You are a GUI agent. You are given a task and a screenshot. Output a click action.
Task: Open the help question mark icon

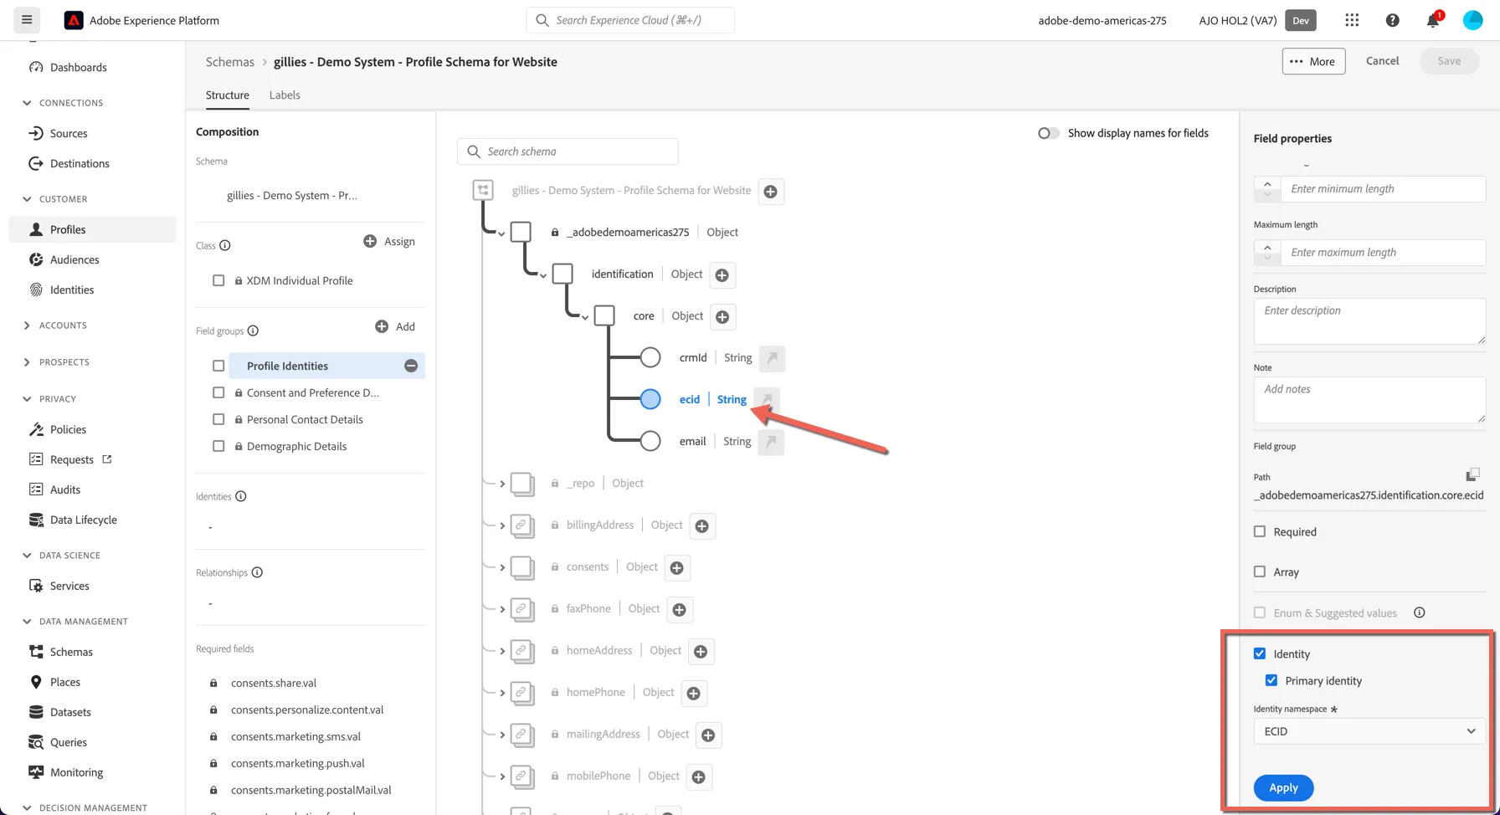coord(1392,20)
